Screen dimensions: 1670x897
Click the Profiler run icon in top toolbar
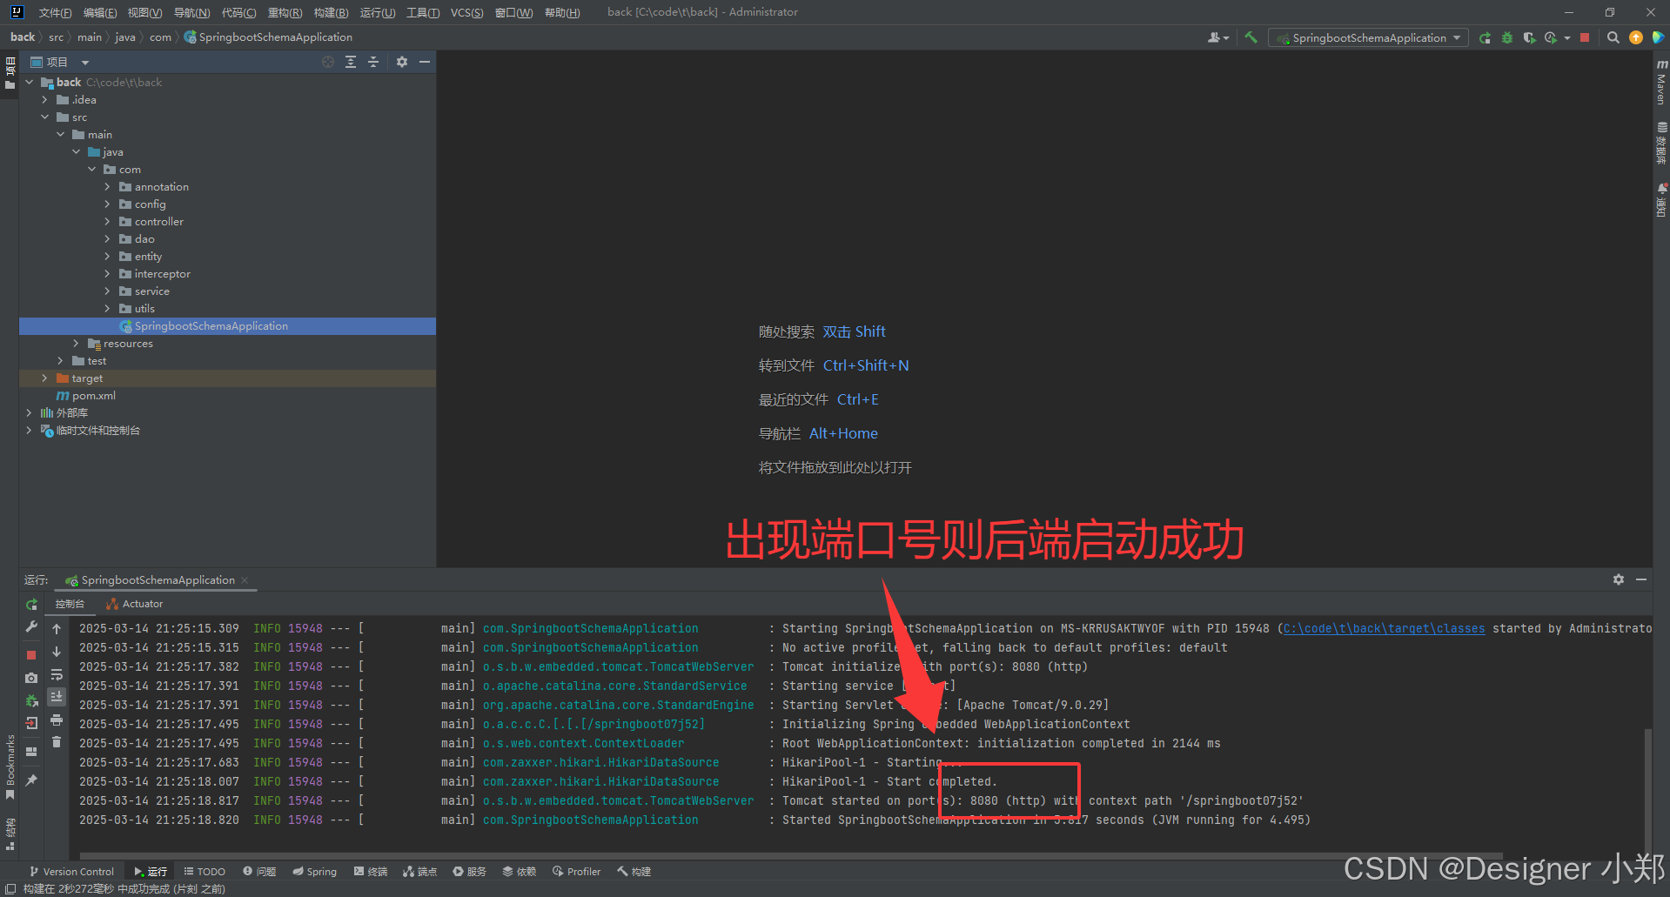click(x=1550, y=37)
